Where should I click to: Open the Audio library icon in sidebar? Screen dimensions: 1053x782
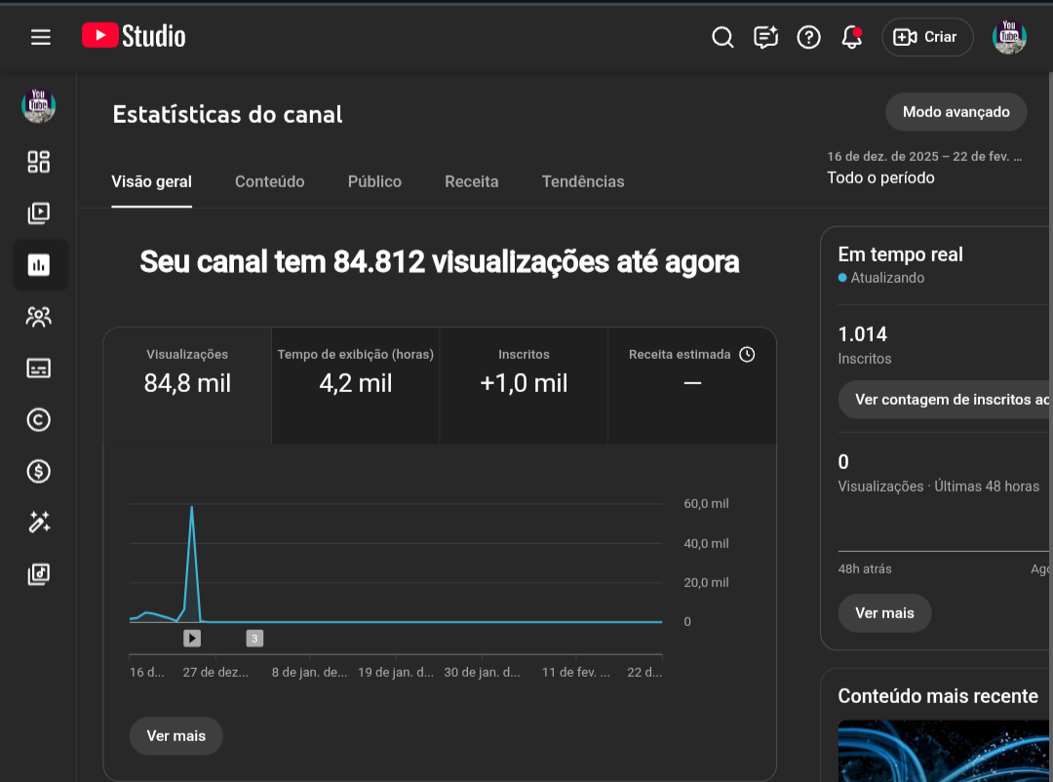tap(39, 574)
